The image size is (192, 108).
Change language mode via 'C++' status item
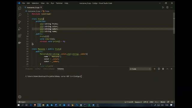157,102
